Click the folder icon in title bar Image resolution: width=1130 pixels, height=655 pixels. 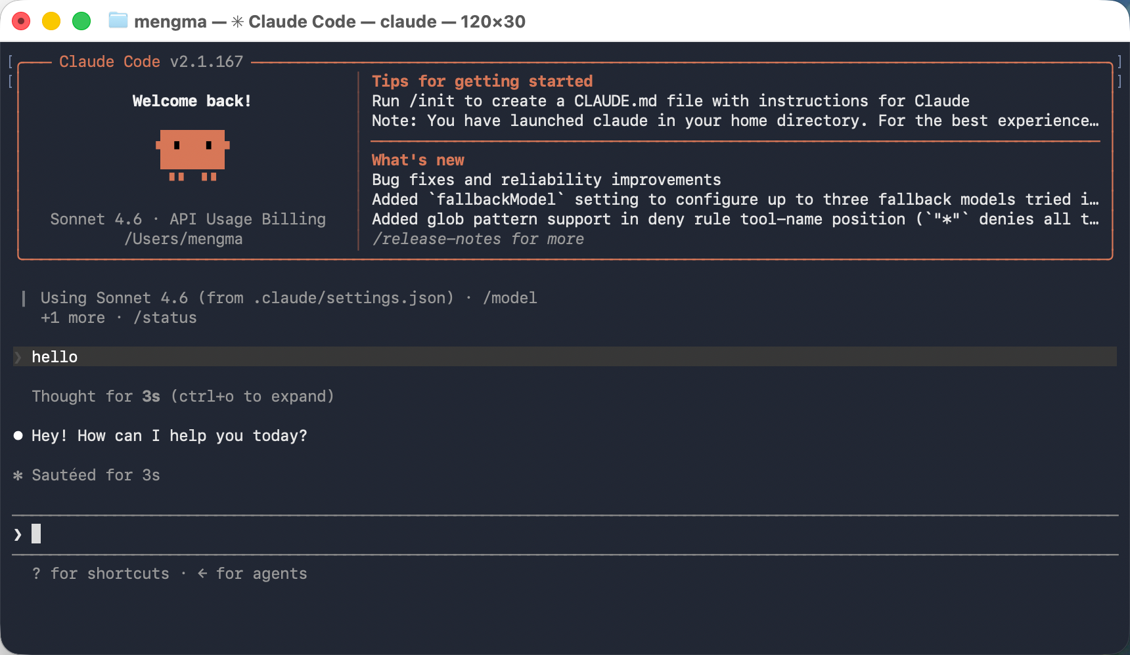[x=118, y=21]
